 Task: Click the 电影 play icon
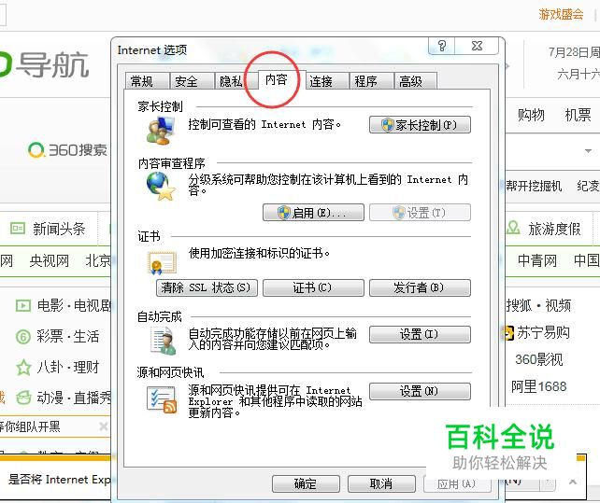pyautogui.click(x=23, y=305)
